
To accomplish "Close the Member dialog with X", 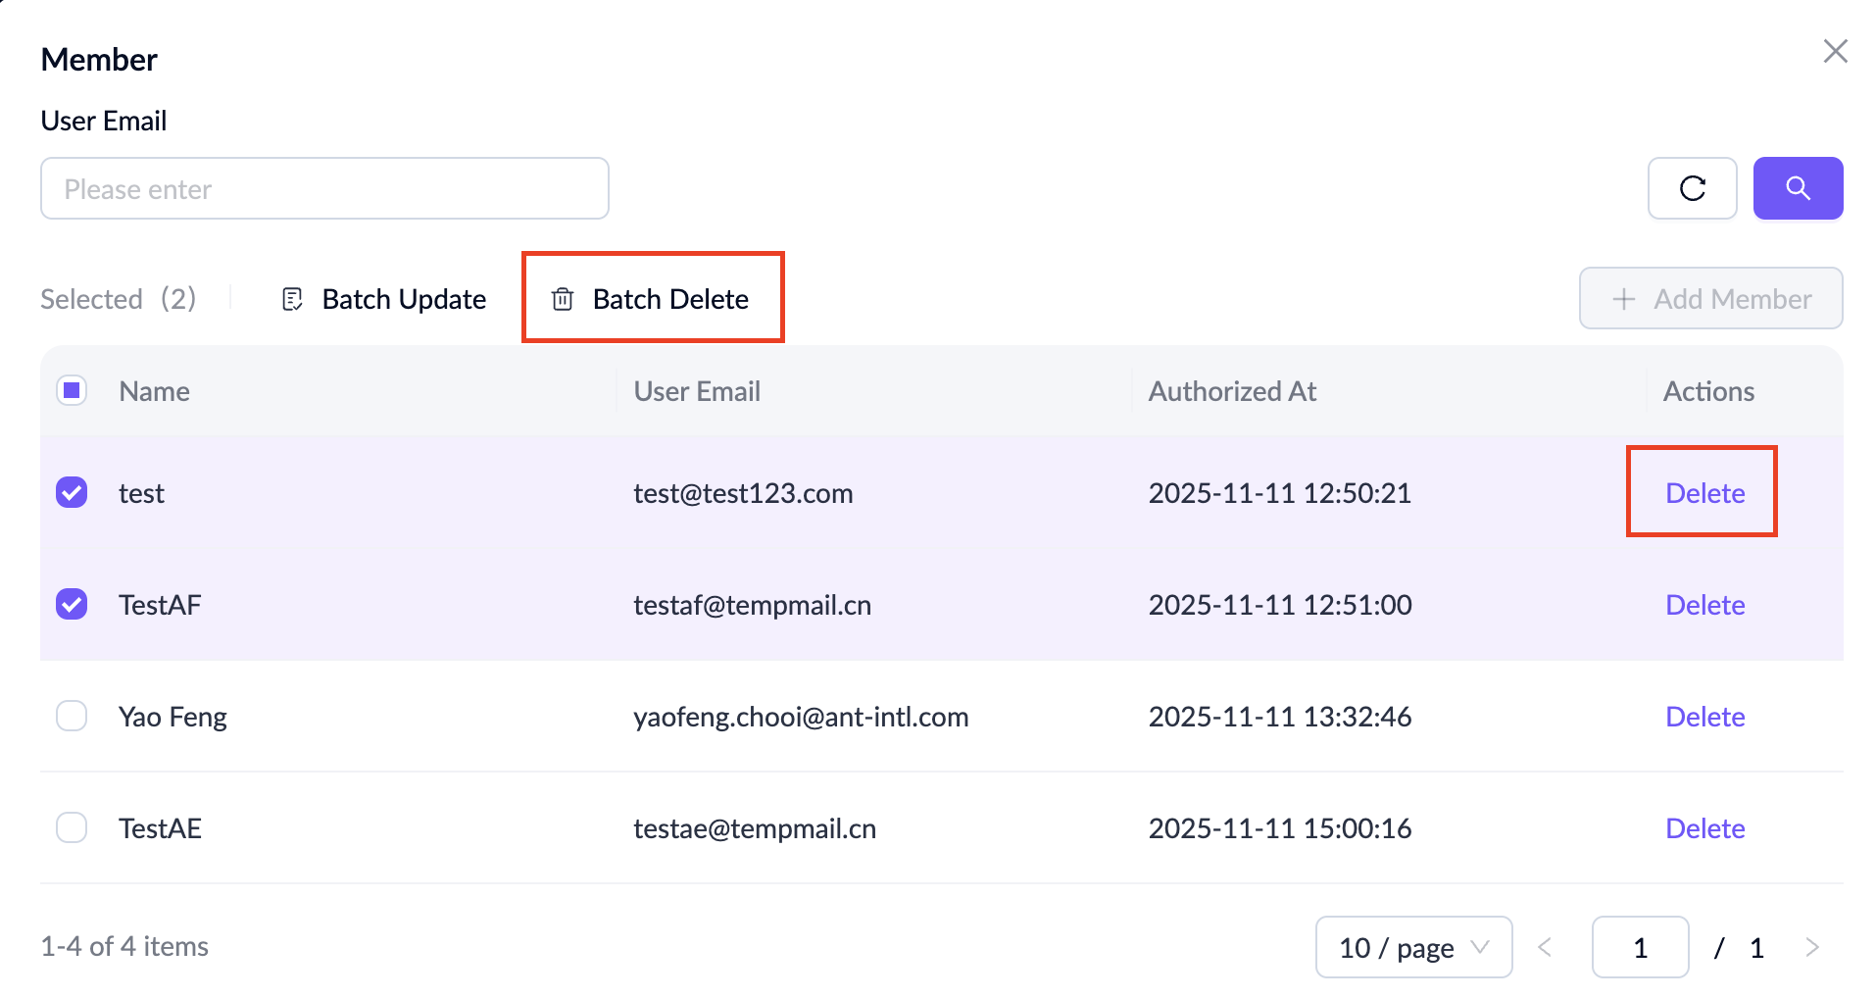I will (1835, 51).
